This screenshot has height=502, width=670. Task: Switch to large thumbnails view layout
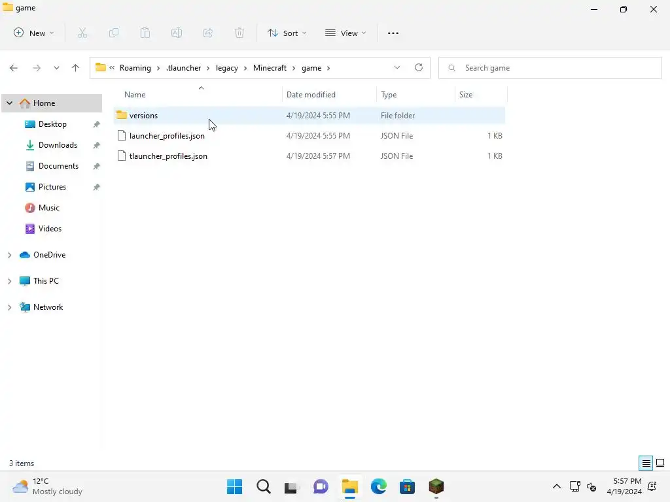[x=660, y=463]
